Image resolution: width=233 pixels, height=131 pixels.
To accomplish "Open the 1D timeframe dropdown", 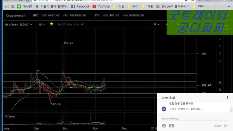I will coord(42,24).
